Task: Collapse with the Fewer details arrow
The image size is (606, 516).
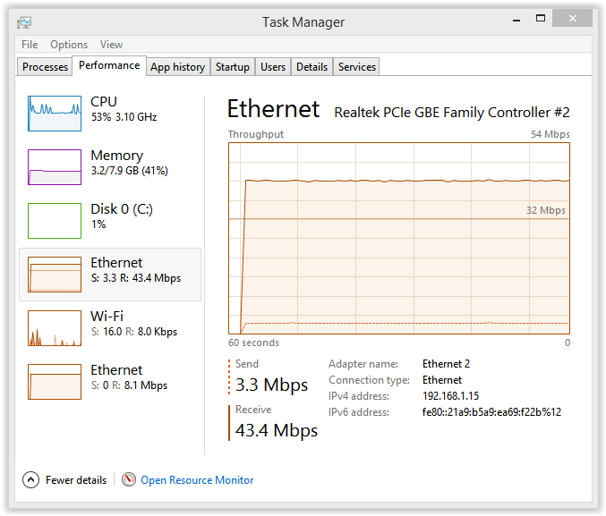Action: 31,480
